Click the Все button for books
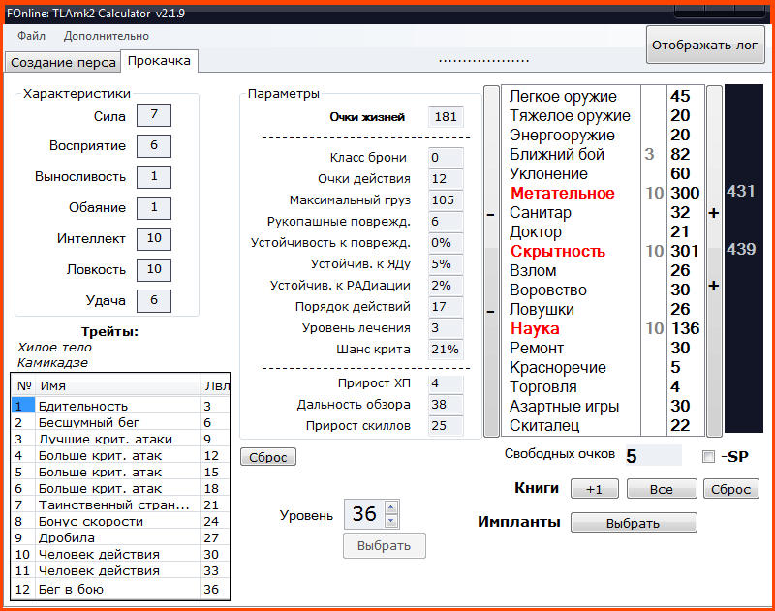The height and width of the screenshot is (611, 775). [x=661, y=489]
